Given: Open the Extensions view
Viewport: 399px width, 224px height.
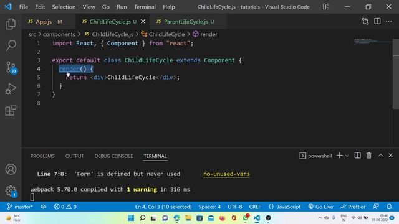Looking at the screenshot, I should (11, 110).
